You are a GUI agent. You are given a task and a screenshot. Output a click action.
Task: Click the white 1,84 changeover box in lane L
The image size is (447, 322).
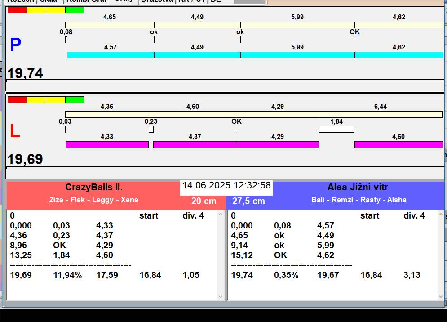pos(336,130)
